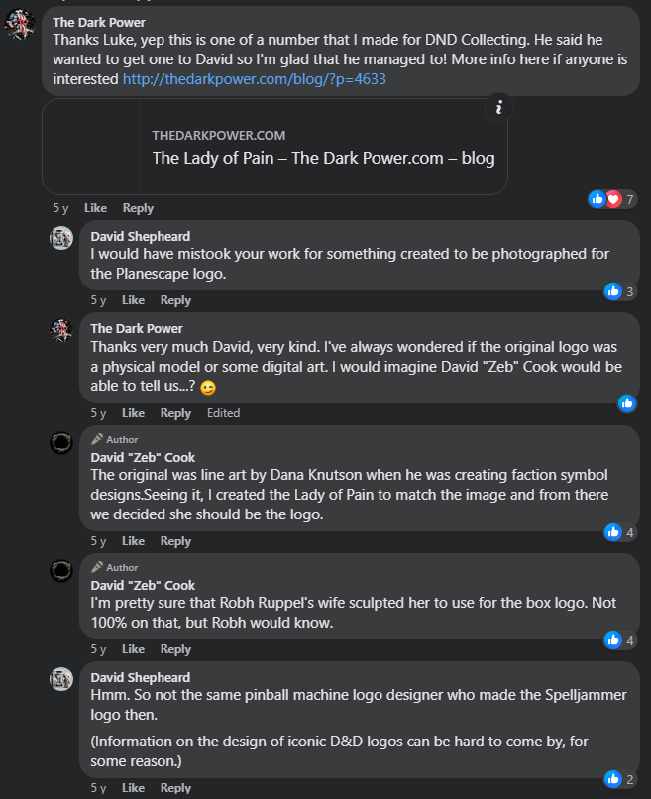651x799 pixels.
Task: Click like reaction count of 3
Action: coord(620,291)
